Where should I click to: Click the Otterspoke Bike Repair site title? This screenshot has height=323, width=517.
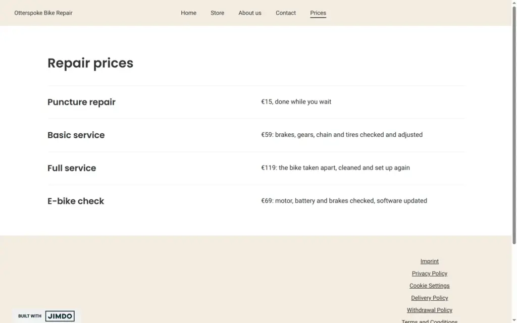pos(43,13)
